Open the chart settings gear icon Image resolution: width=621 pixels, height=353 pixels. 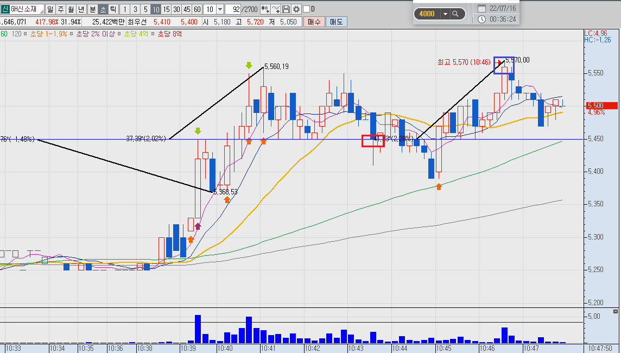[296, 9]
